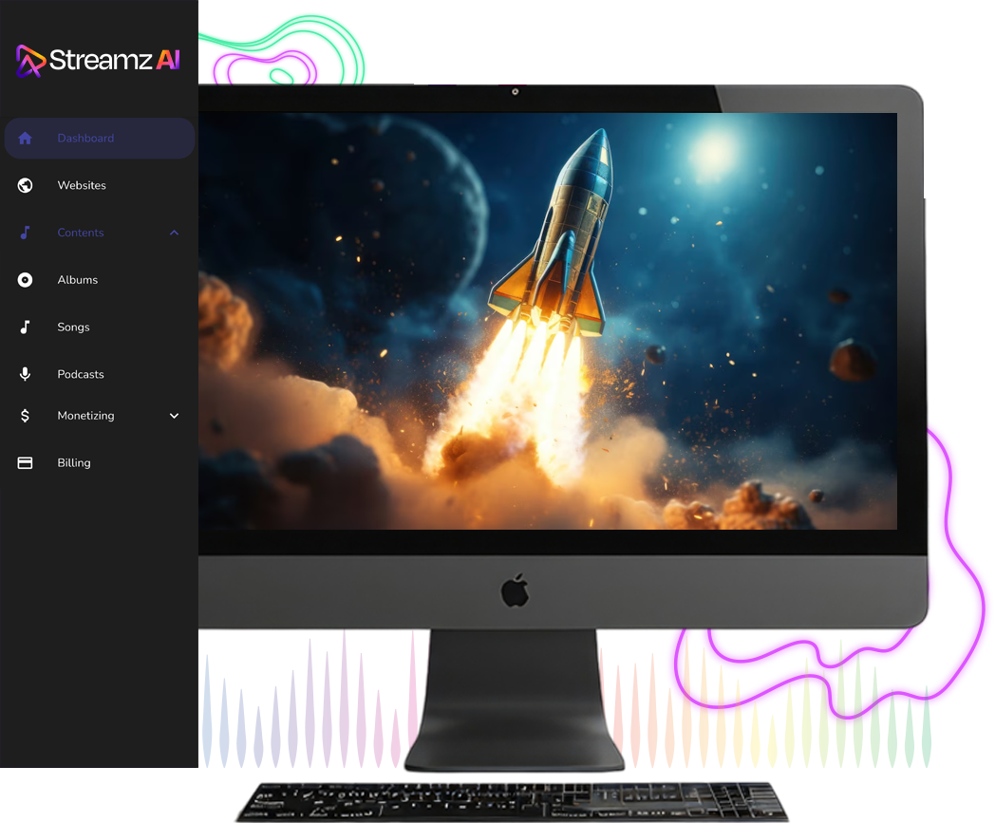Open the Billing text label

[x=74, y=463]
